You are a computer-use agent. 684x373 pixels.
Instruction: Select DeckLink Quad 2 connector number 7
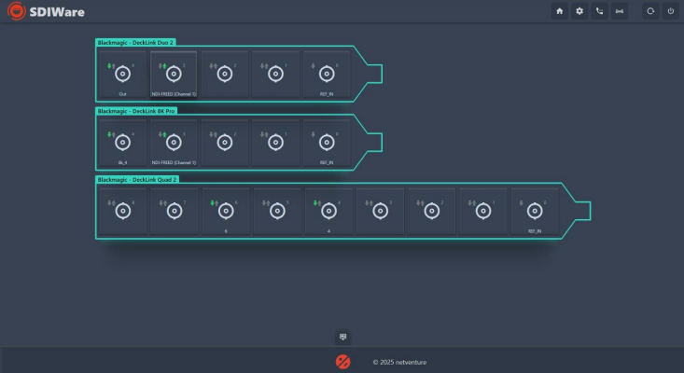pos(174,212)
